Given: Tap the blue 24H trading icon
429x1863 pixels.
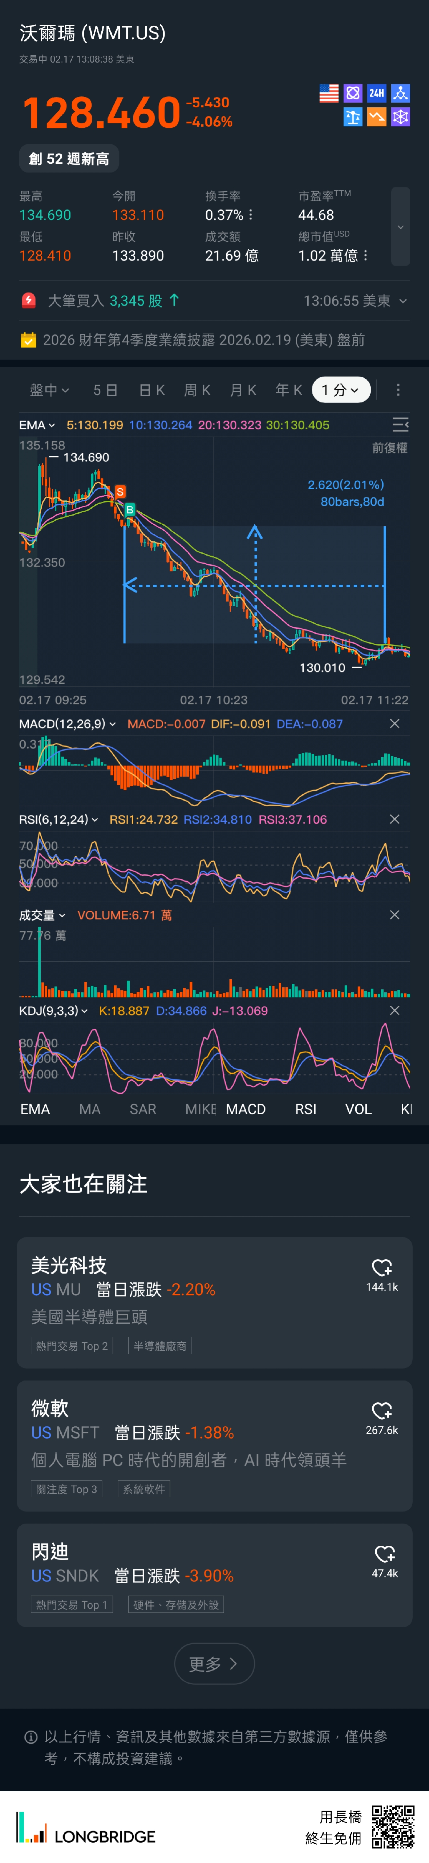Looking at the screenshot, I should pyautogui.click(x=376, y=93).
